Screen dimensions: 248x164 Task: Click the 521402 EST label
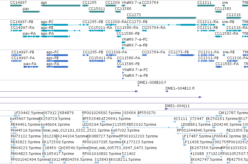(129, 154)
